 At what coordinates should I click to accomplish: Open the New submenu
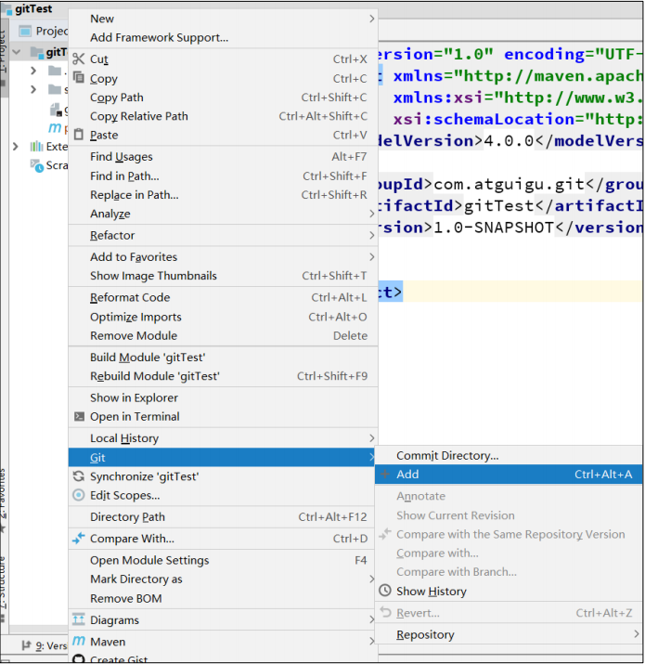[x=223, y=19]
